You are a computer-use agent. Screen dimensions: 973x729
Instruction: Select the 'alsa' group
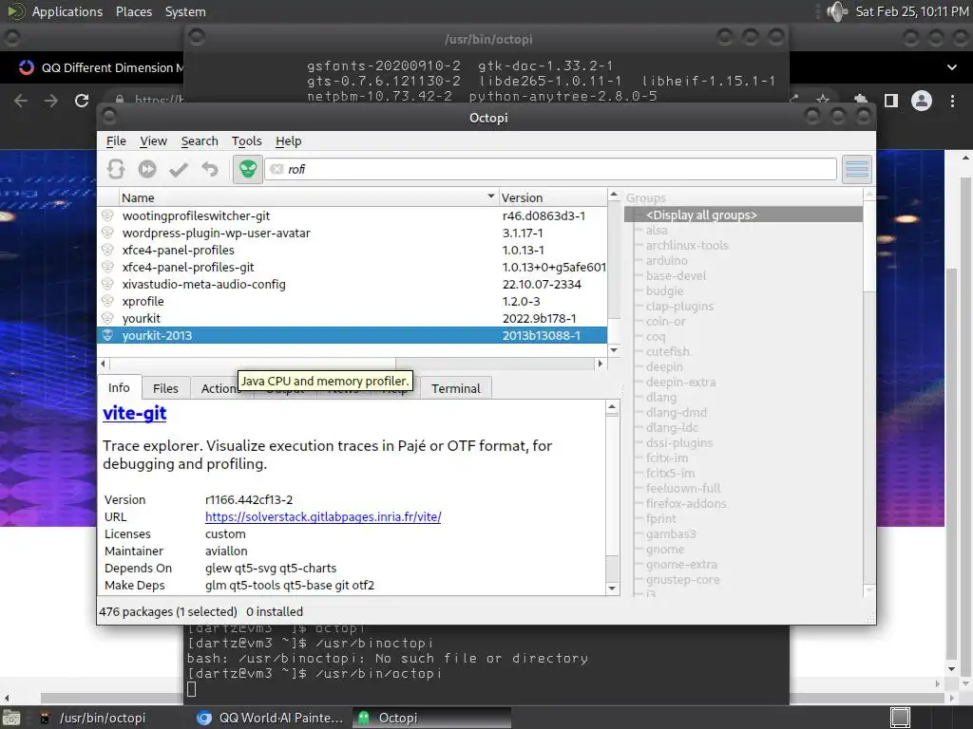(657, 230)
